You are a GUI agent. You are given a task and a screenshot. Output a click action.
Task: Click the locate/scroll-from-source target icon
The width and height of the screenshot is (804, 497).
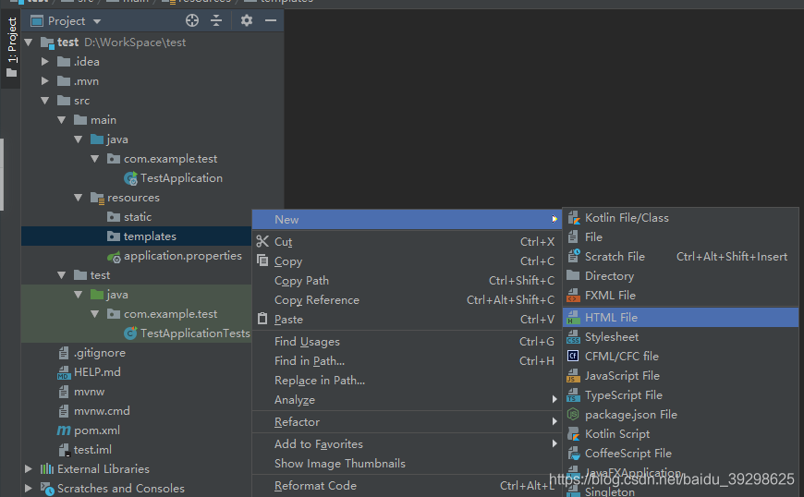click(192, 20)
